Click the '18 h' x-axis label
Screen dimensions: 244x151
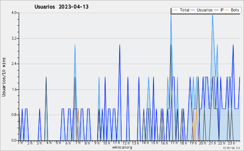[x=183, y=143]
